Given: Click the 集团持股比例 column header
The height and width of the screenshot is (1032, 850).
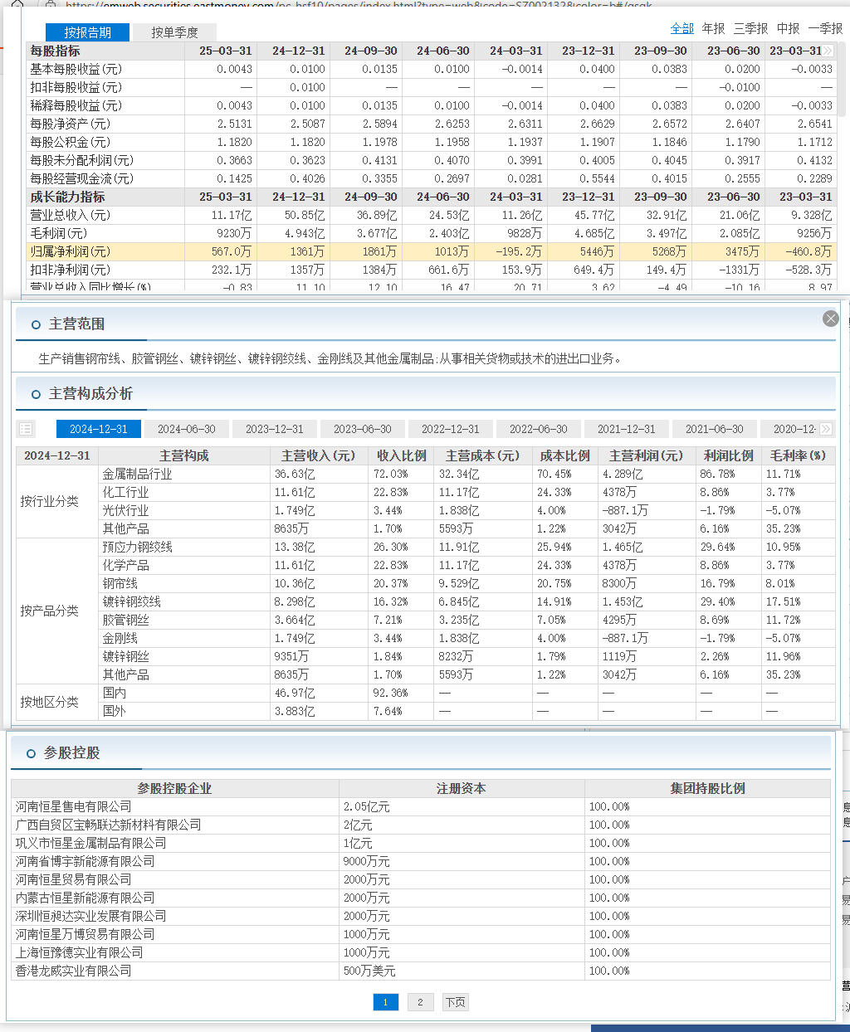Looking at the screenshot, I should pyautogui.click(x=708, y=788).
